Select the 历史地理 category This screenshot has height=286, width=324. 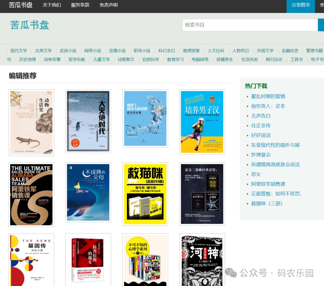coord(28,60)
